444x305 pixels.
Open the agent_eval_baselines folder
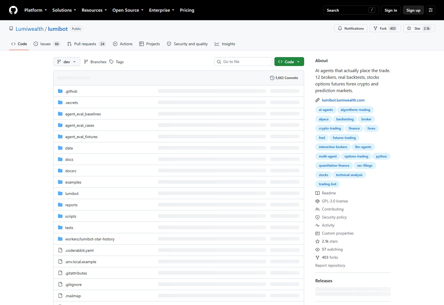point(83,114)
